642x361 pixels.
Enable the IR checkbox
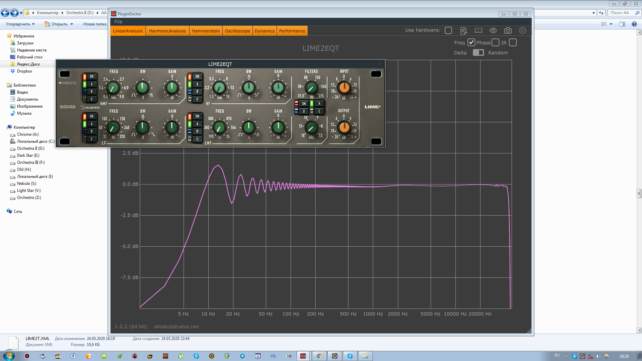tap(513, 42)
